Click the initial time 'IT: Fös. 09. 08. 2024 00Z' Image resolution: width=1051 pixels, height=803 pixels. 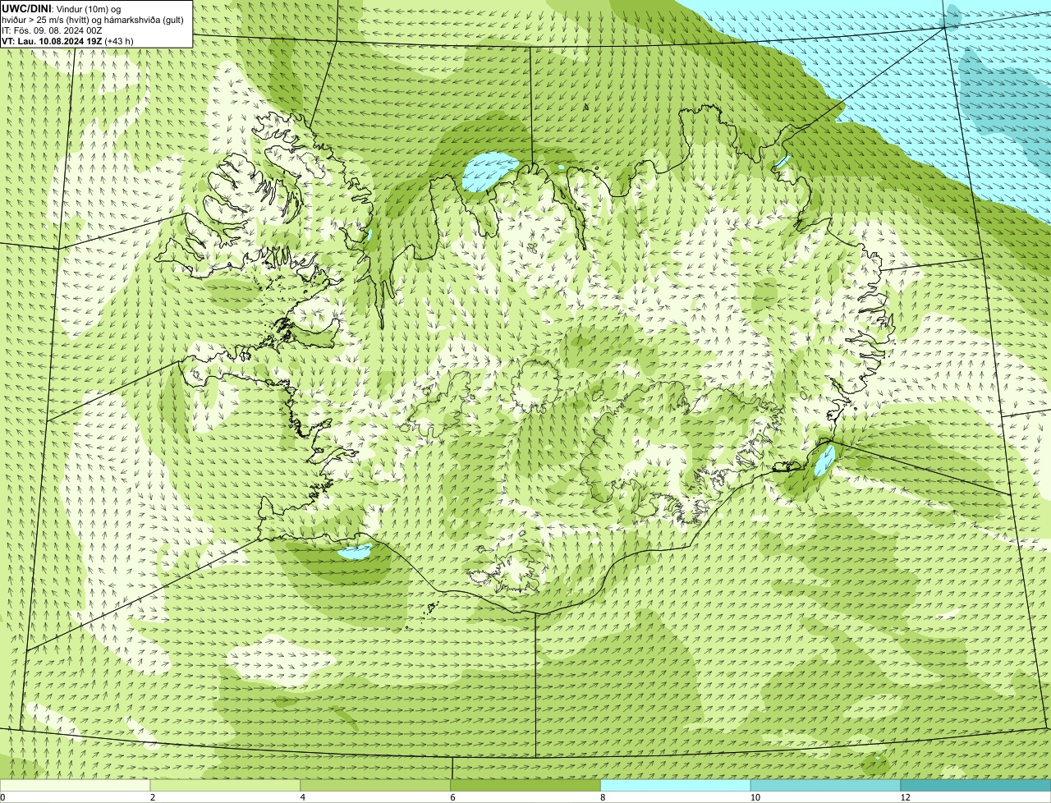coord(53,30)
